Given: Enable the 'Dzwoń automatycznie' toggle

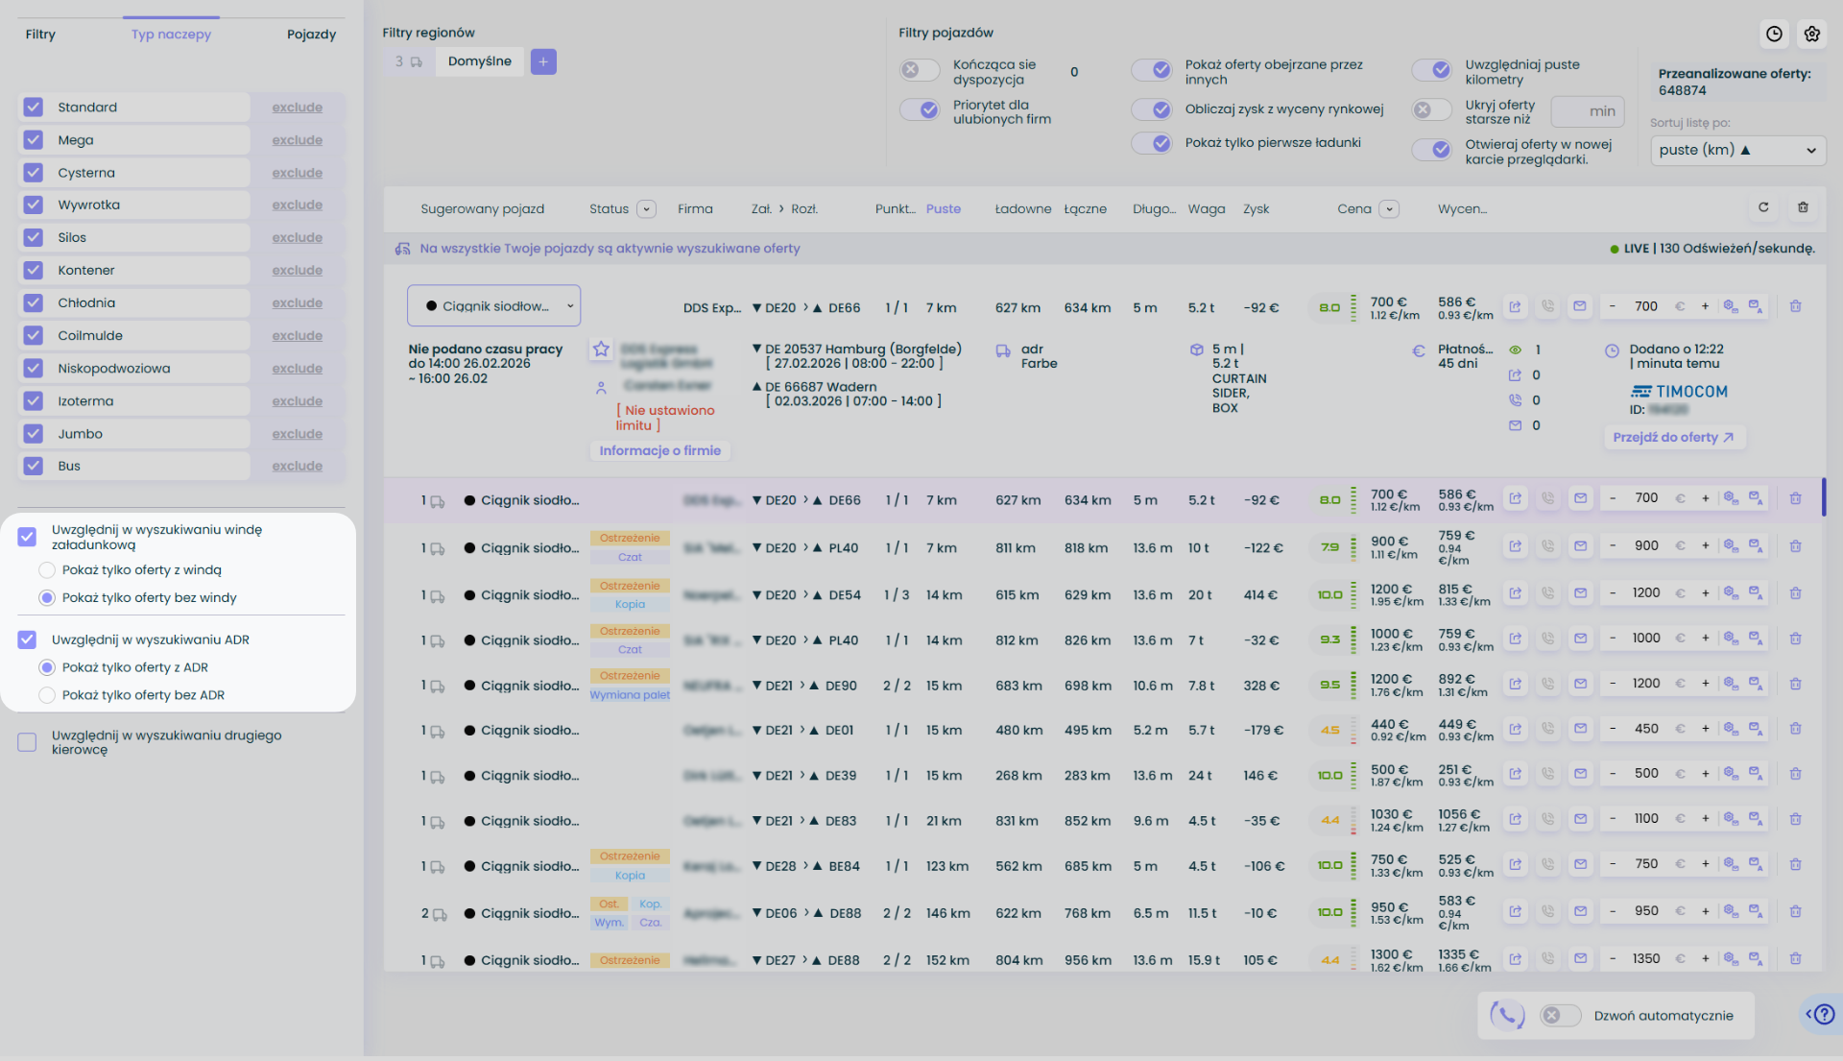Looking at the screenshot, I should [x=1560, y=1016].
